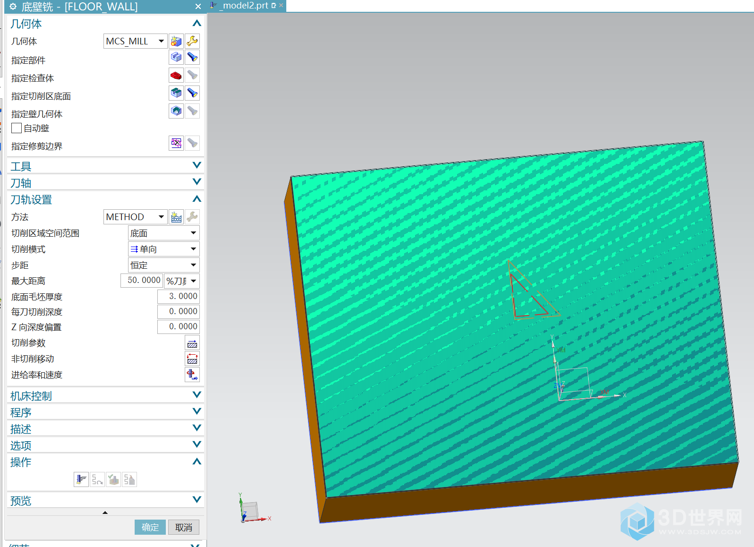Click the select wall geometry icon
The width and height of the screenshot is (754, 547).
[176, 111]
